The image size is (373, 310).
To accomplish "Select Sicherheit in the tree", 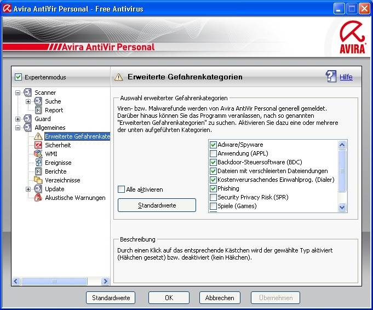I will 58,145.
